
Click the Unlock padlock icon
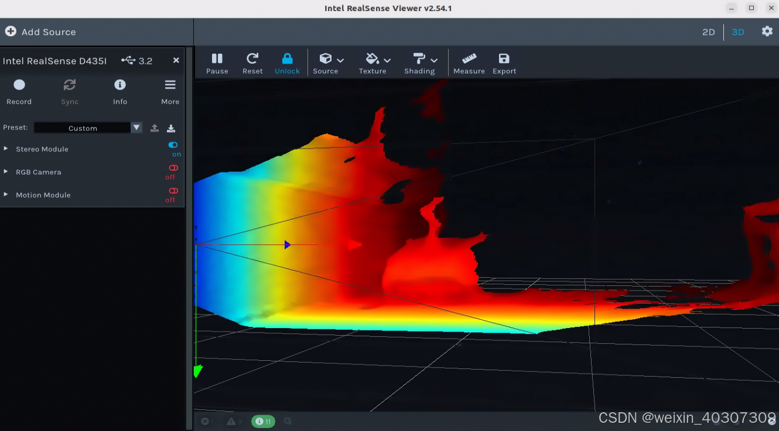coord(287,58)
